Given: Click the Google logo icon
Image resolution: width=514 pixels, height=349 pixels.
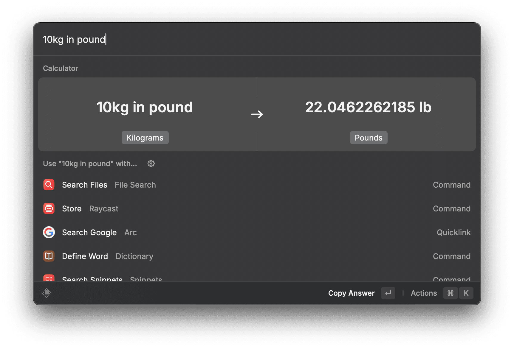Looking at the screenshot, I should tap(49, 232).
